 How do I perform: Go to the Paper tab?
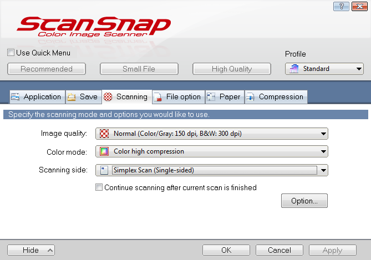225,97
